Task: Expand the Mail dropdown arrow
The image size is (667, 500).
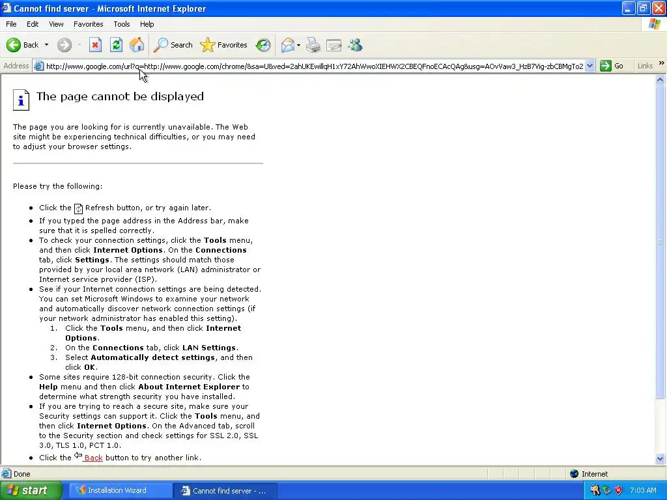Action: [x=298, y=45]
